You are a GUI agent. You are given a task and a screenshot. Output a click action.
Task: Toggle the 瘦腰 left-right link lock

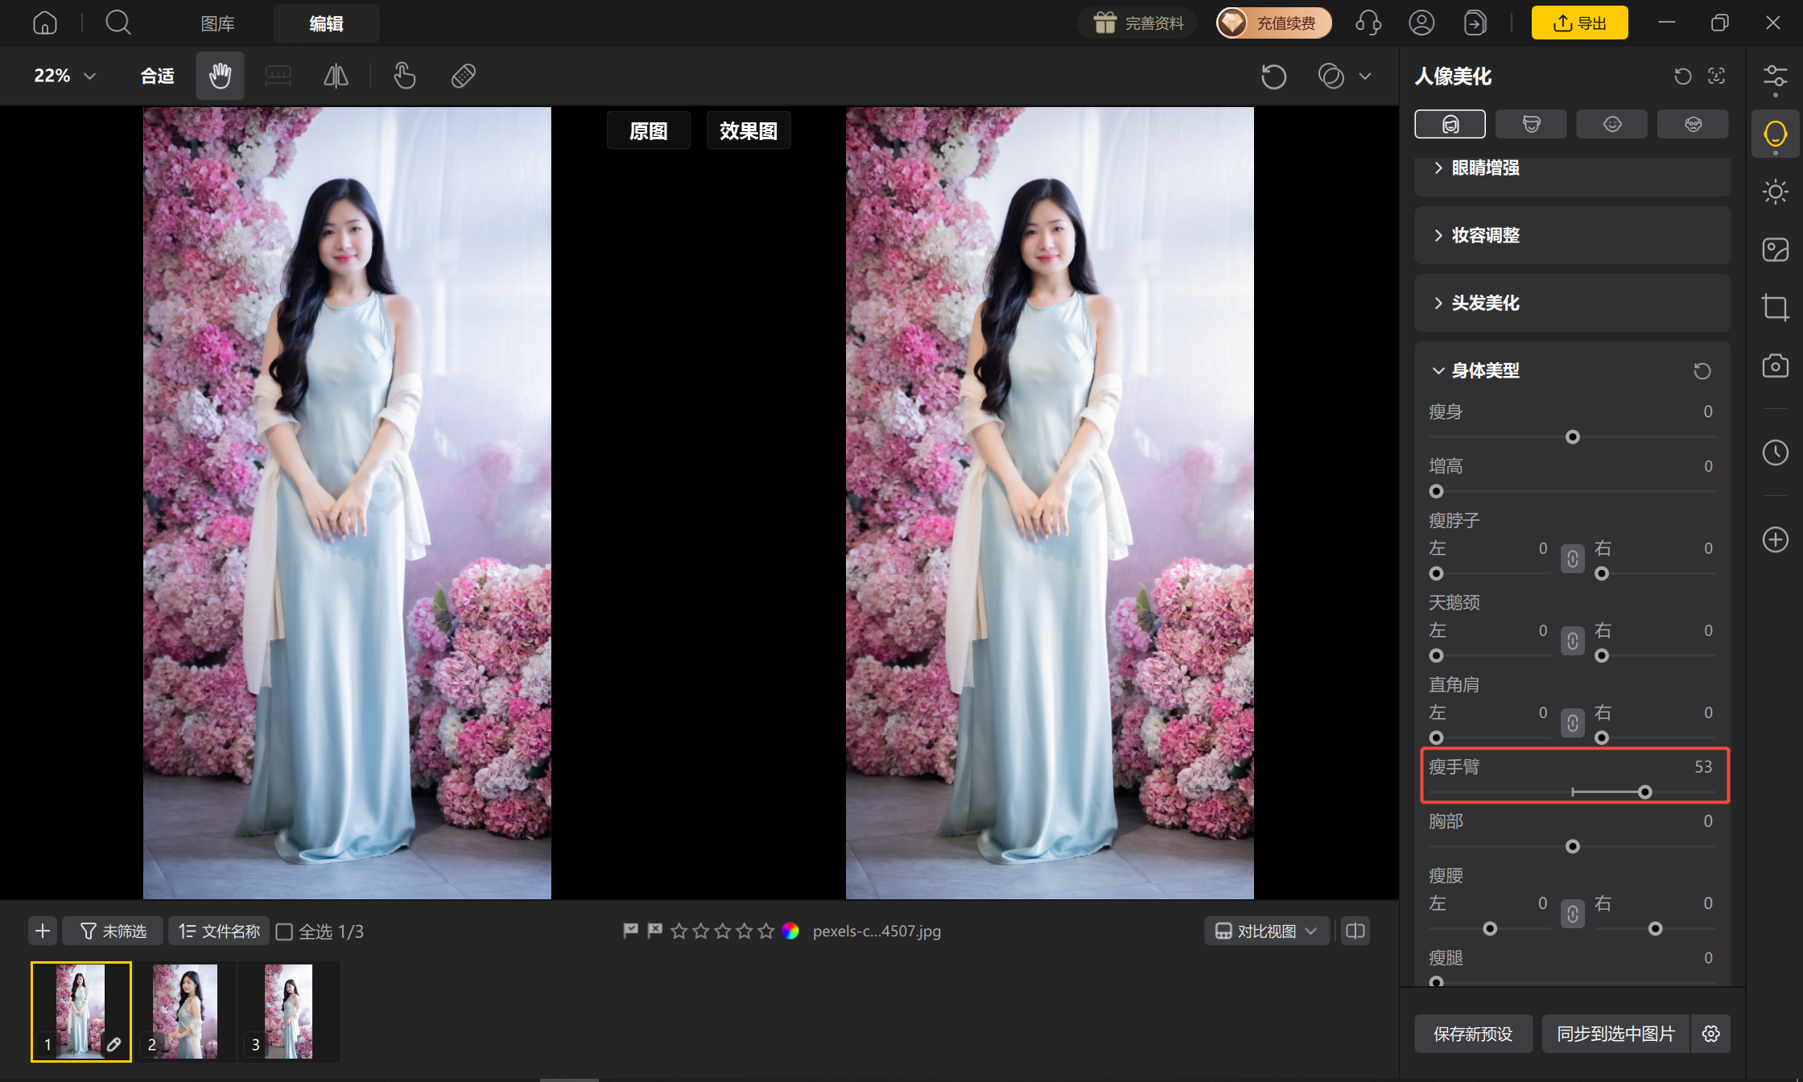pyautogui.click(x=1572, y=914)
